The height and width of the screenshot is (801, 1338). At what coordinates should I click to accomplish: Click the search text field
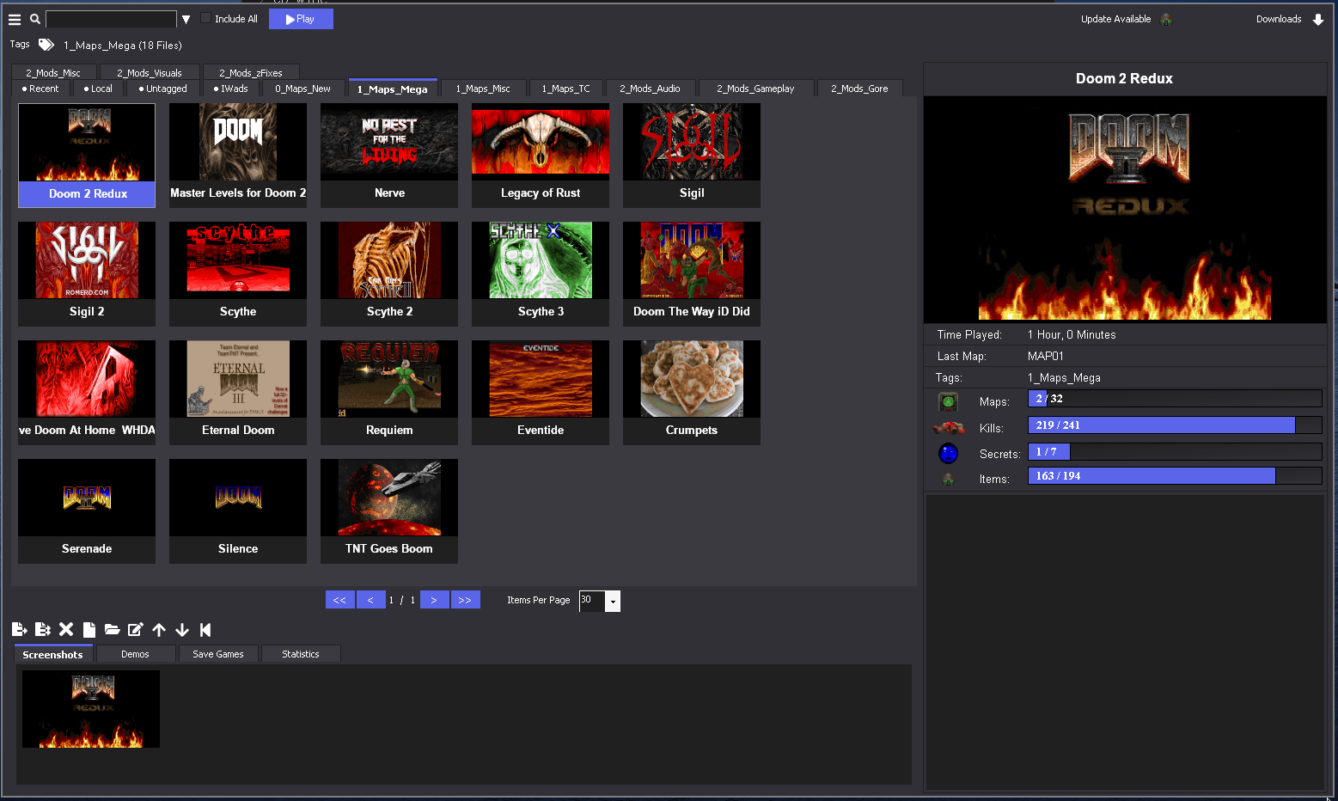tap(111, 19)
